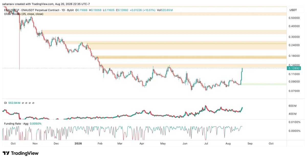
Task: Click the Vol 520.65M value in header
Action: coord(165,10)
